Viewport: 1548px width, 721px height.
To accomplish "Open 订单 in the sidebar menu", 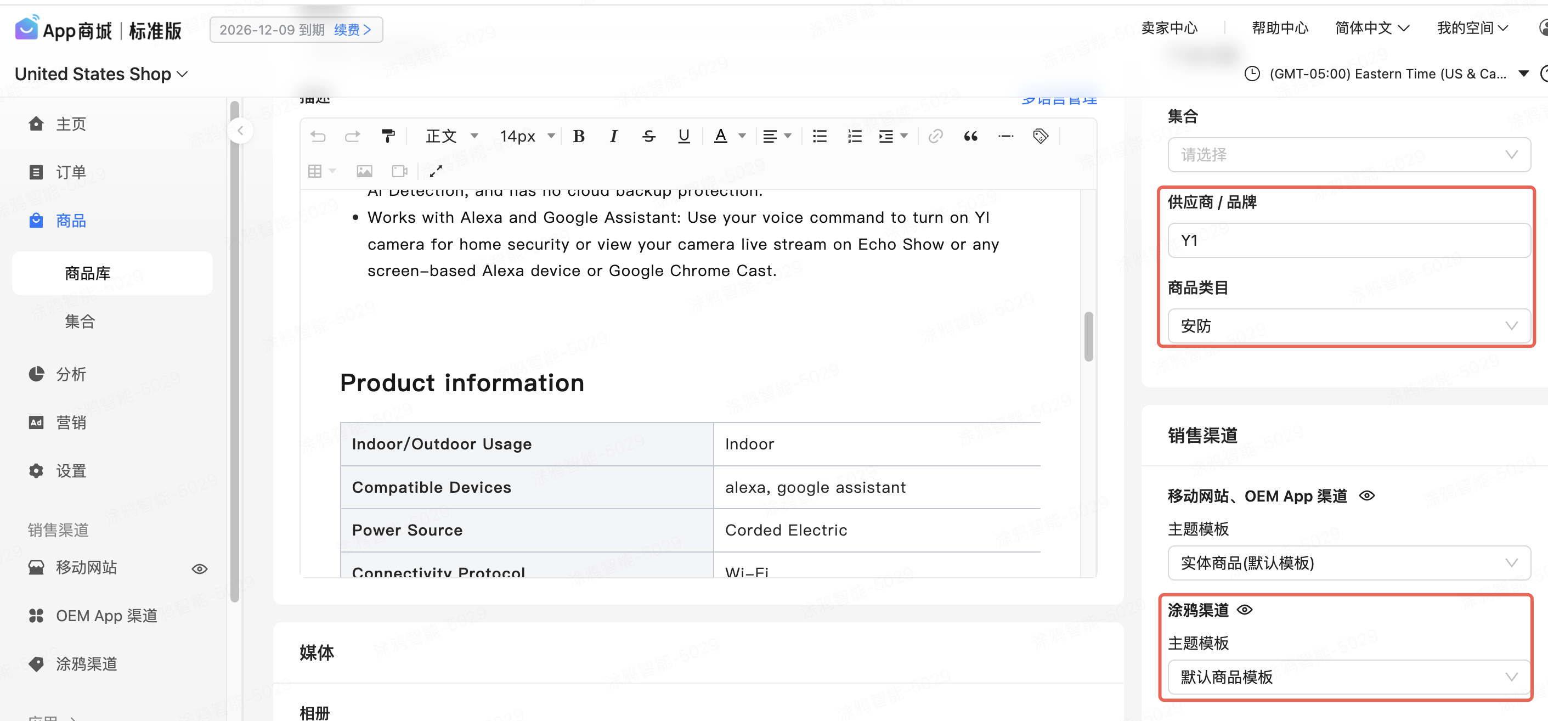I will point(71,173).
